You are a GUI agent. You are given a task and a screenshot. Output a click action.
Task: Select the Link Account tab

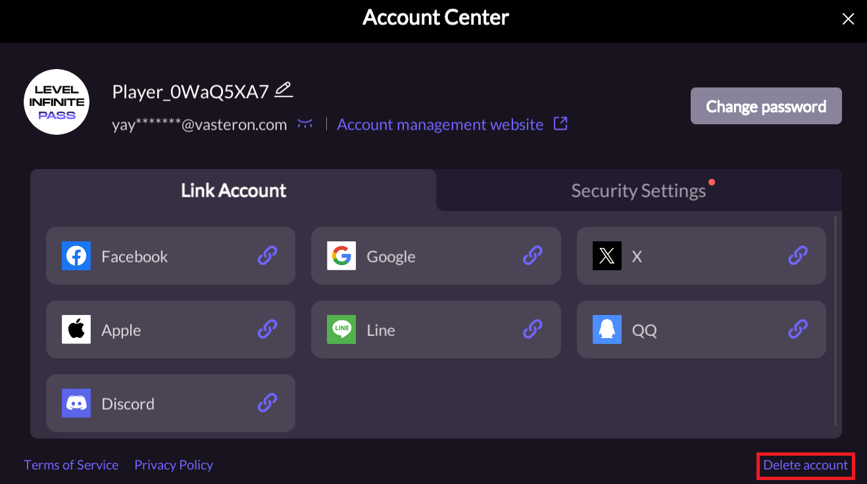(234, 190)
